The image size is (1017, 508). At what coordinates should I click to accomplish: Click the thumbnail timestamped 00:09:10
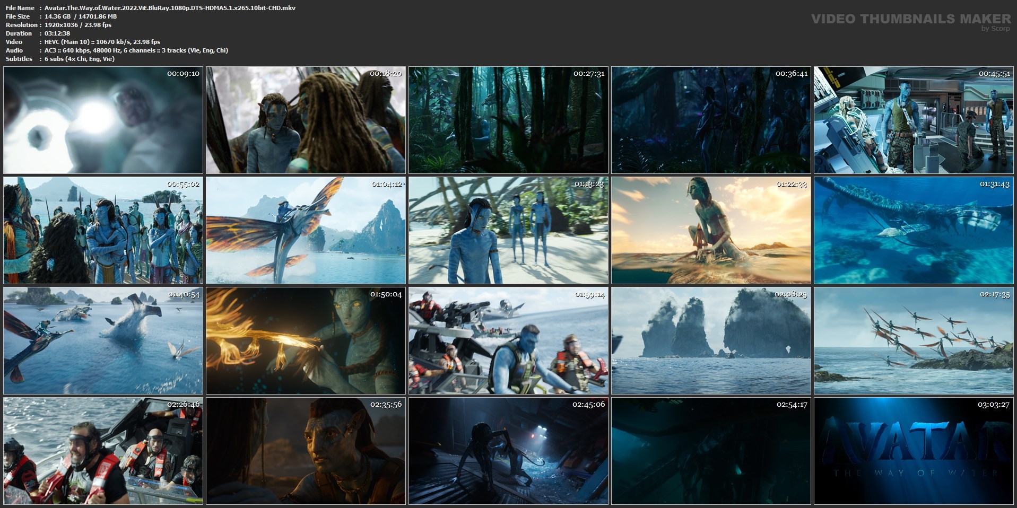[x=103, y=120]
